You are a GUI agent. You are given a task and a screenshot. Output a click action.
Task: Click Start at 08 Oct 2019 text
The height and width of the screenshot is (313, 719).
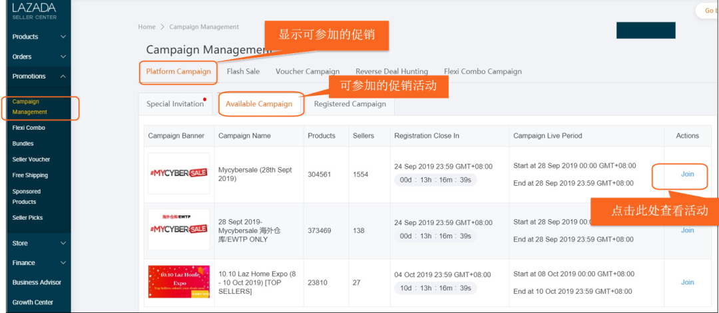[574, 274]
